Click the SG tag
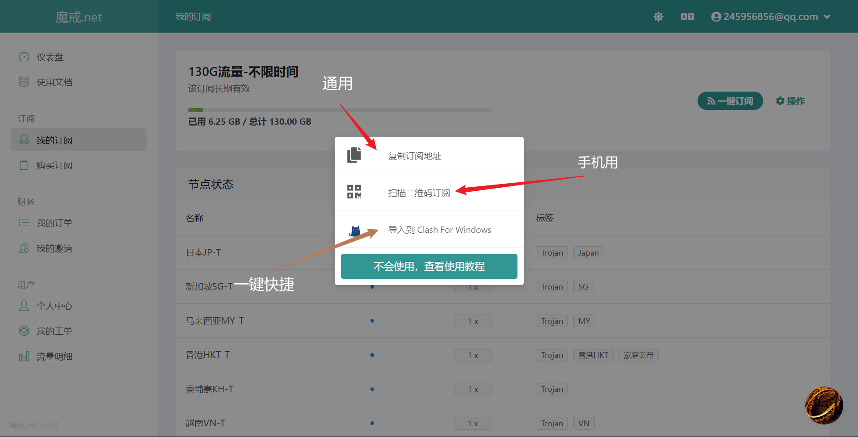Image resolution: width=858 pixels, height=437 pixels. pos(583,287)
